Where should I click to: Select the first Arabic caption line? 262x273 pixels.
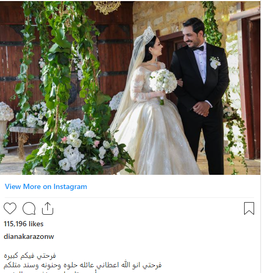pyautogui.click(x=30, y=256)
